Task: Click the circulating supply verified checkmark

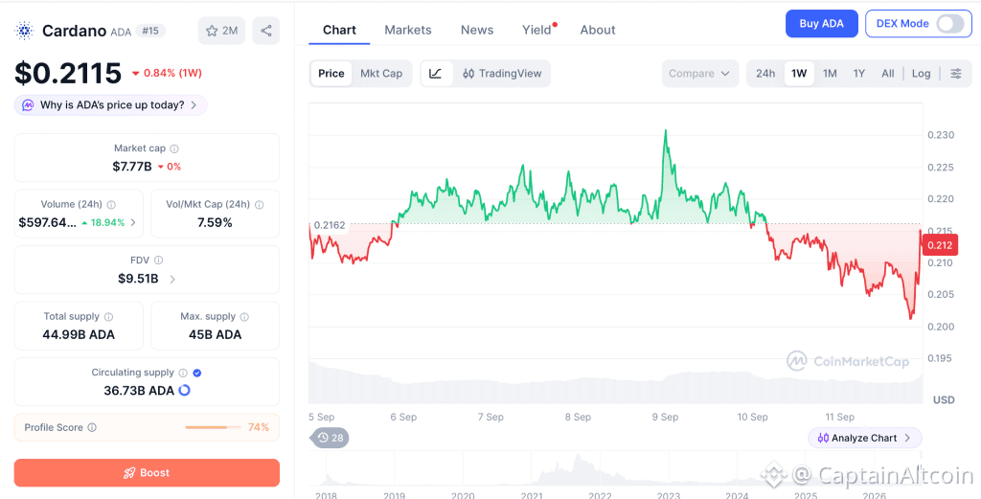Action: click(197, 373)
